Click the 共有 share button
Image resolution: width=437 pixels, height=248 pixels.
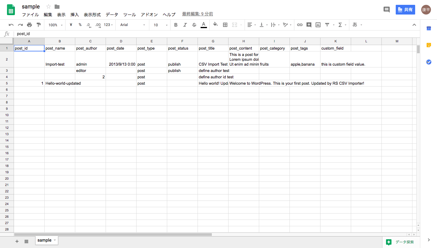pos(405,10)
